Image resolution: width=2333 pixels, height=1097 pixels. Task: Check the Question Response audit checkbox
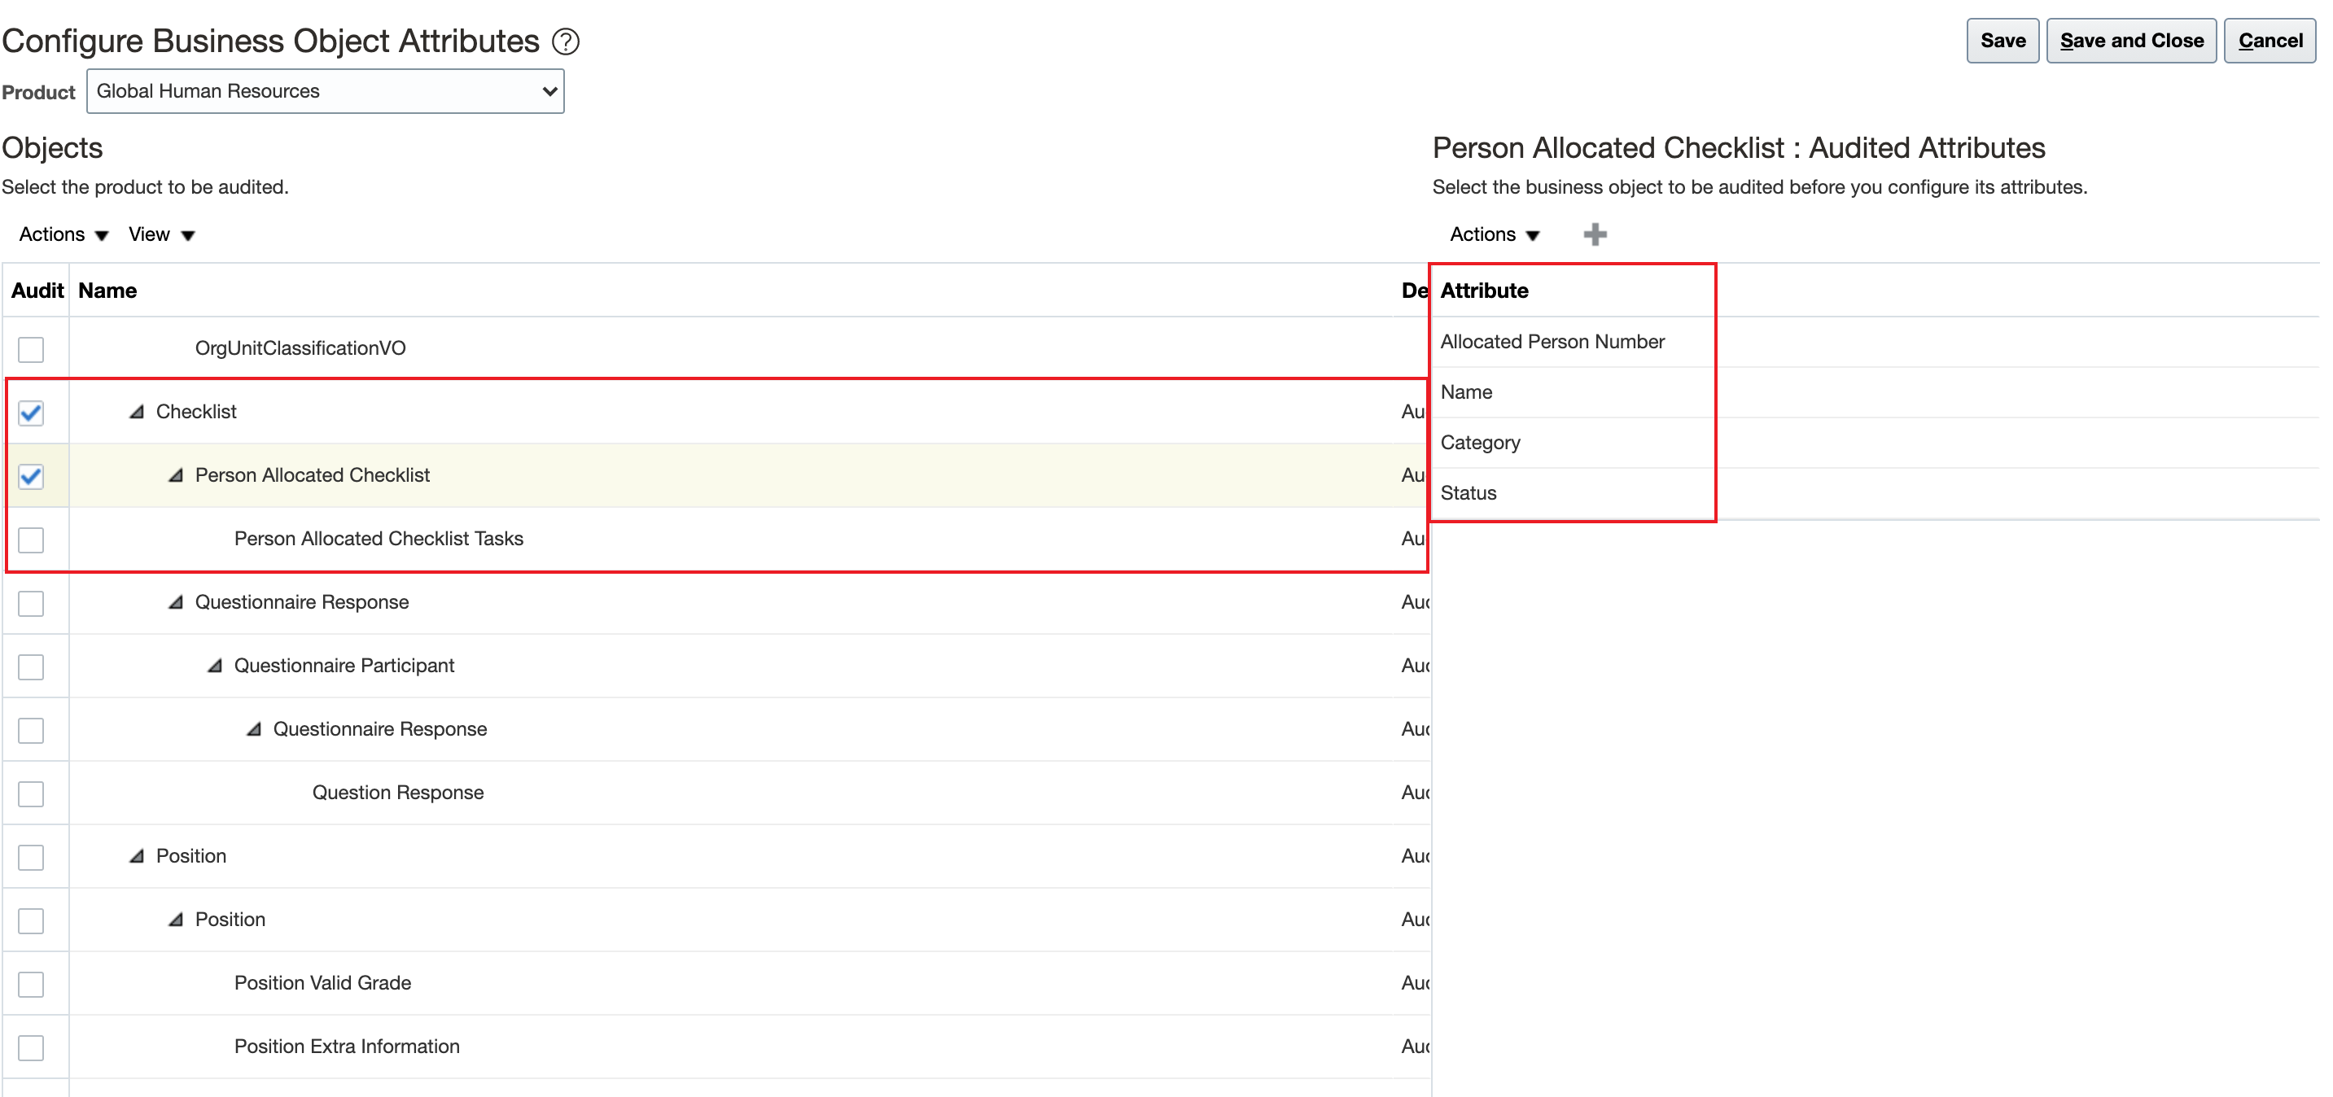click(31, 793)
